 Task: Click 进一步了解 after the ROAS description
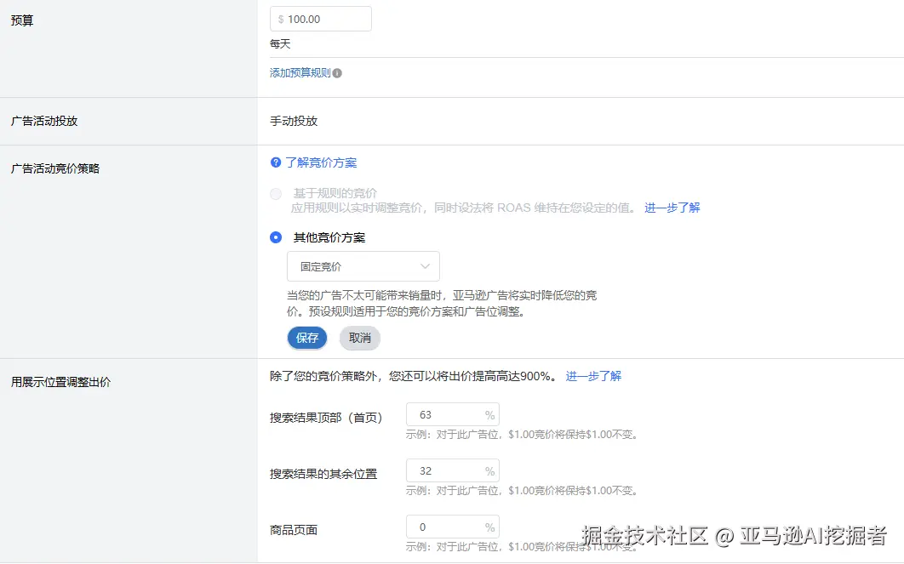tap(672, 206)
